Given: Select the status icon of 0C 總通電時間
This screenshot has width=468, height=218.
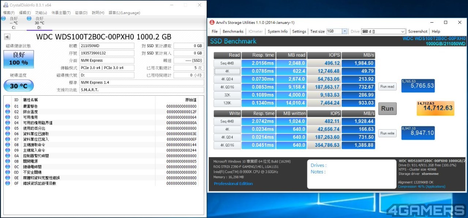Looking at the screenshot, I should click(x=8, y=167).
